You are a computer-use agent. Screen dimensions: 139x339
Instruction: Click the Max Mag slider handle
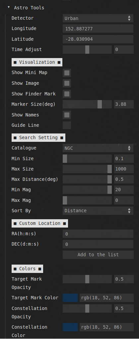point(65,201)
